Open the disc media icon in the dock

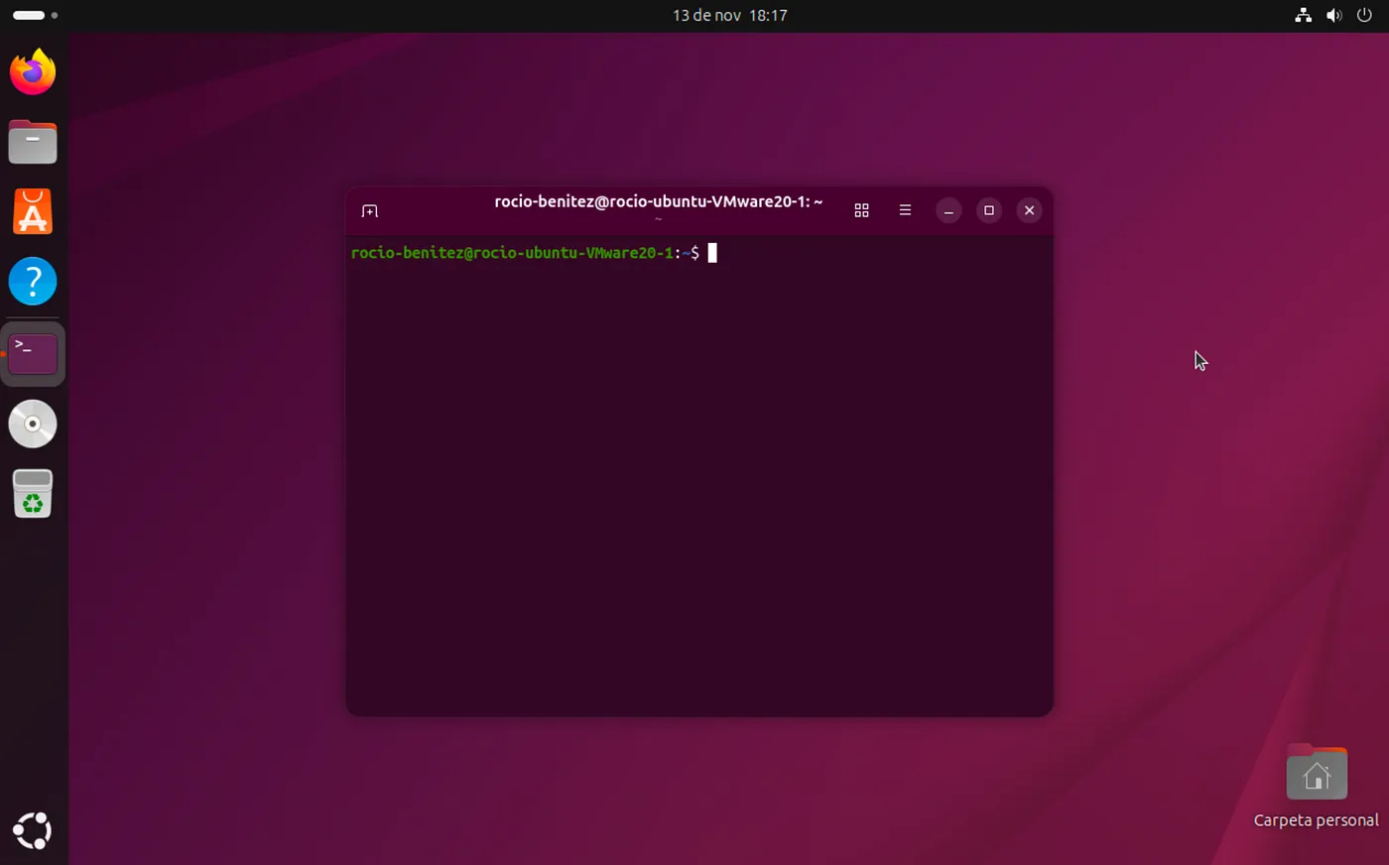pos(33,424)
